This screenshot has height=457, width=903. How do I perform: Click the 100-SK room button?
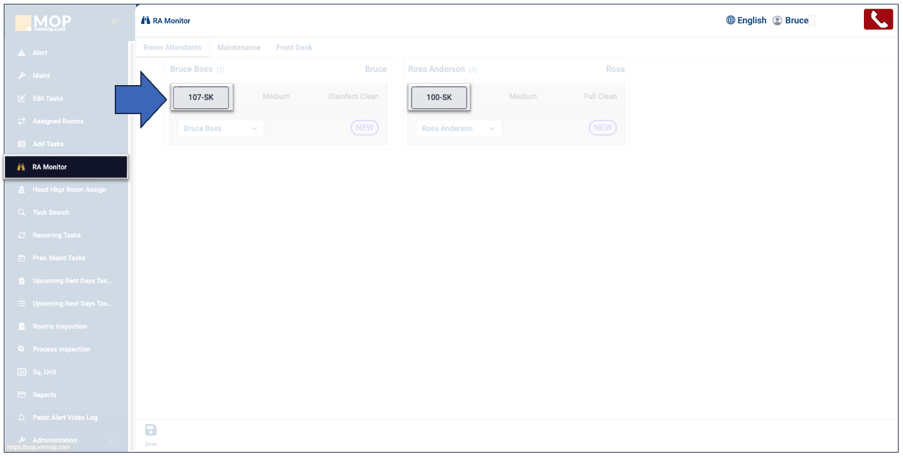[439, 98]
